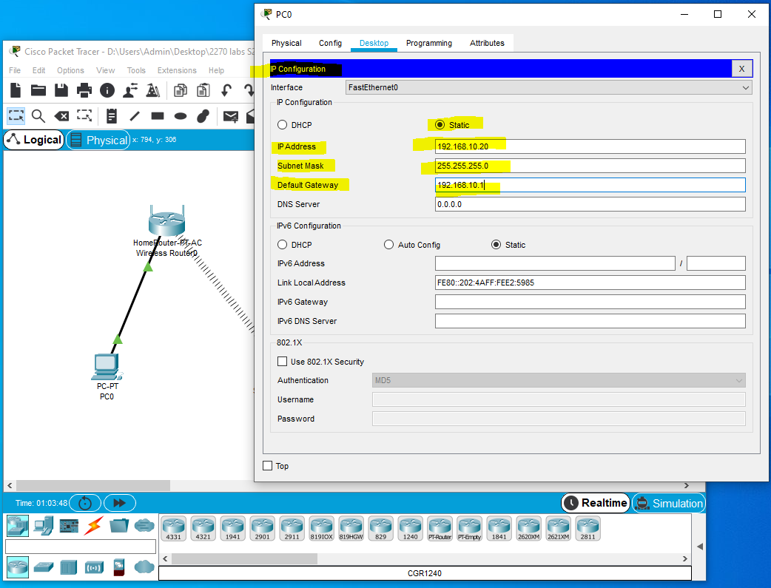Open the Interface dropdown on PC0
This screenshot has height=588, width=771.
[x=744, y=87]
